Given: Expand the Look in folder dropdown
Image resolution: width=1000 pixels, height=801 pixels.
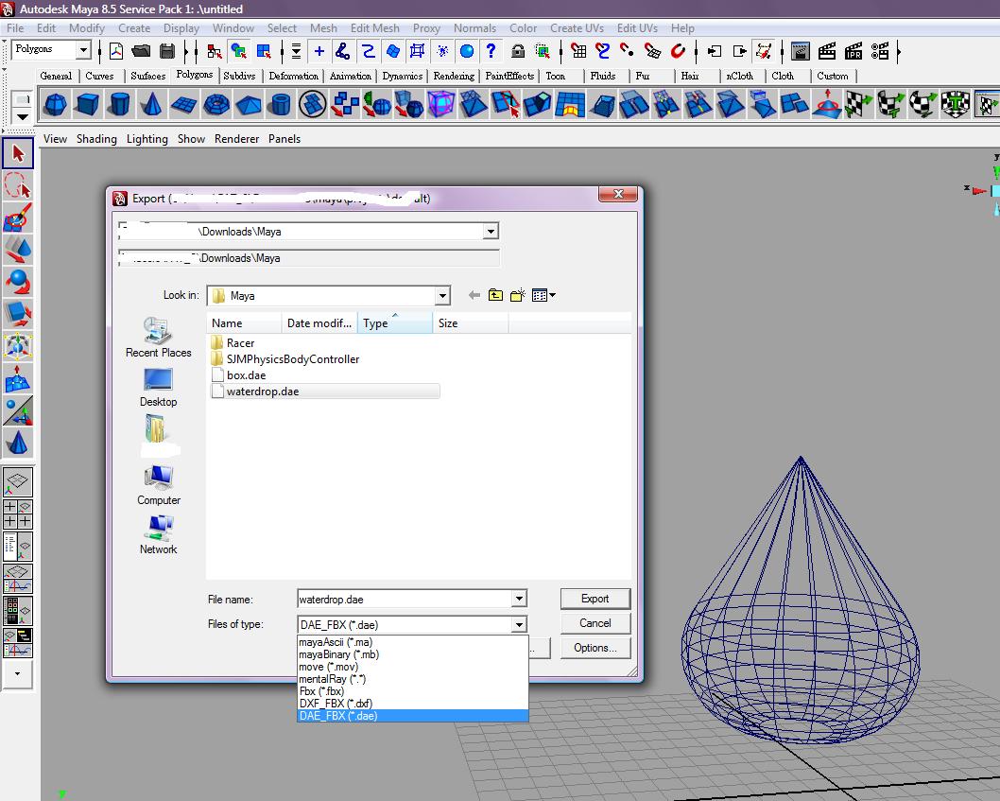Looking at the screenshot, I should pyautogui.click(x=441, y=296).
